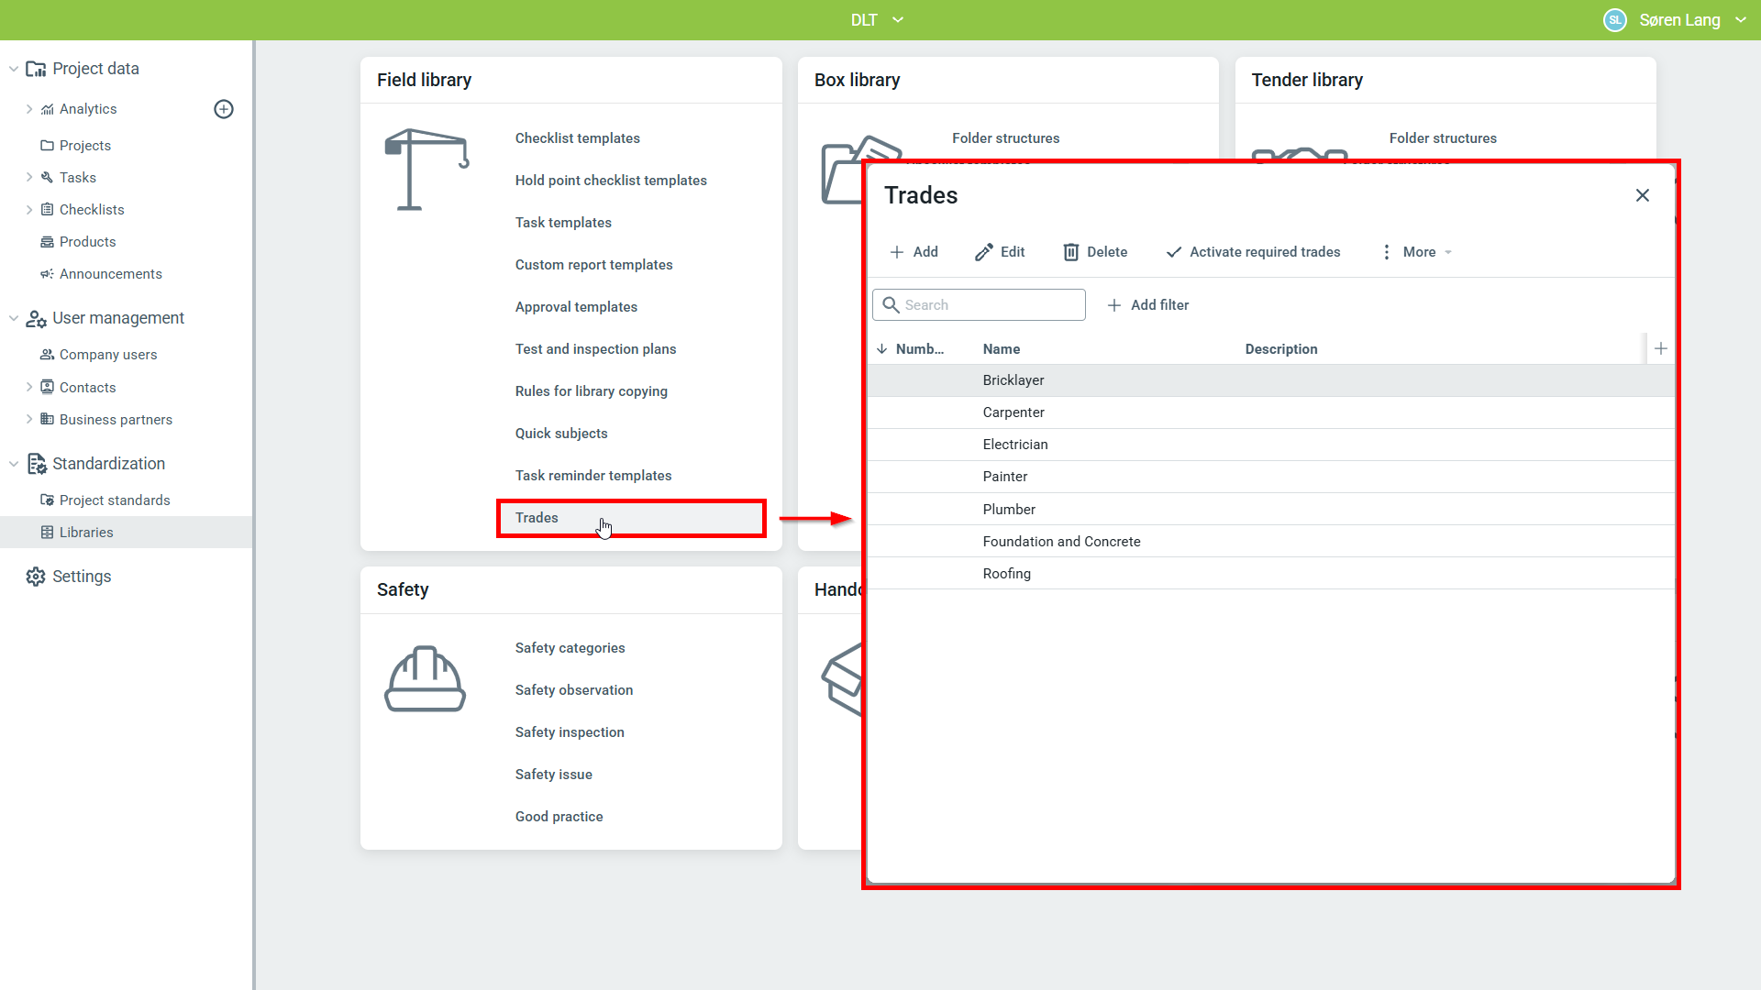1761x990 pixels.
Task: Click the plus icon next to Analytics
Action: point(224,109)
